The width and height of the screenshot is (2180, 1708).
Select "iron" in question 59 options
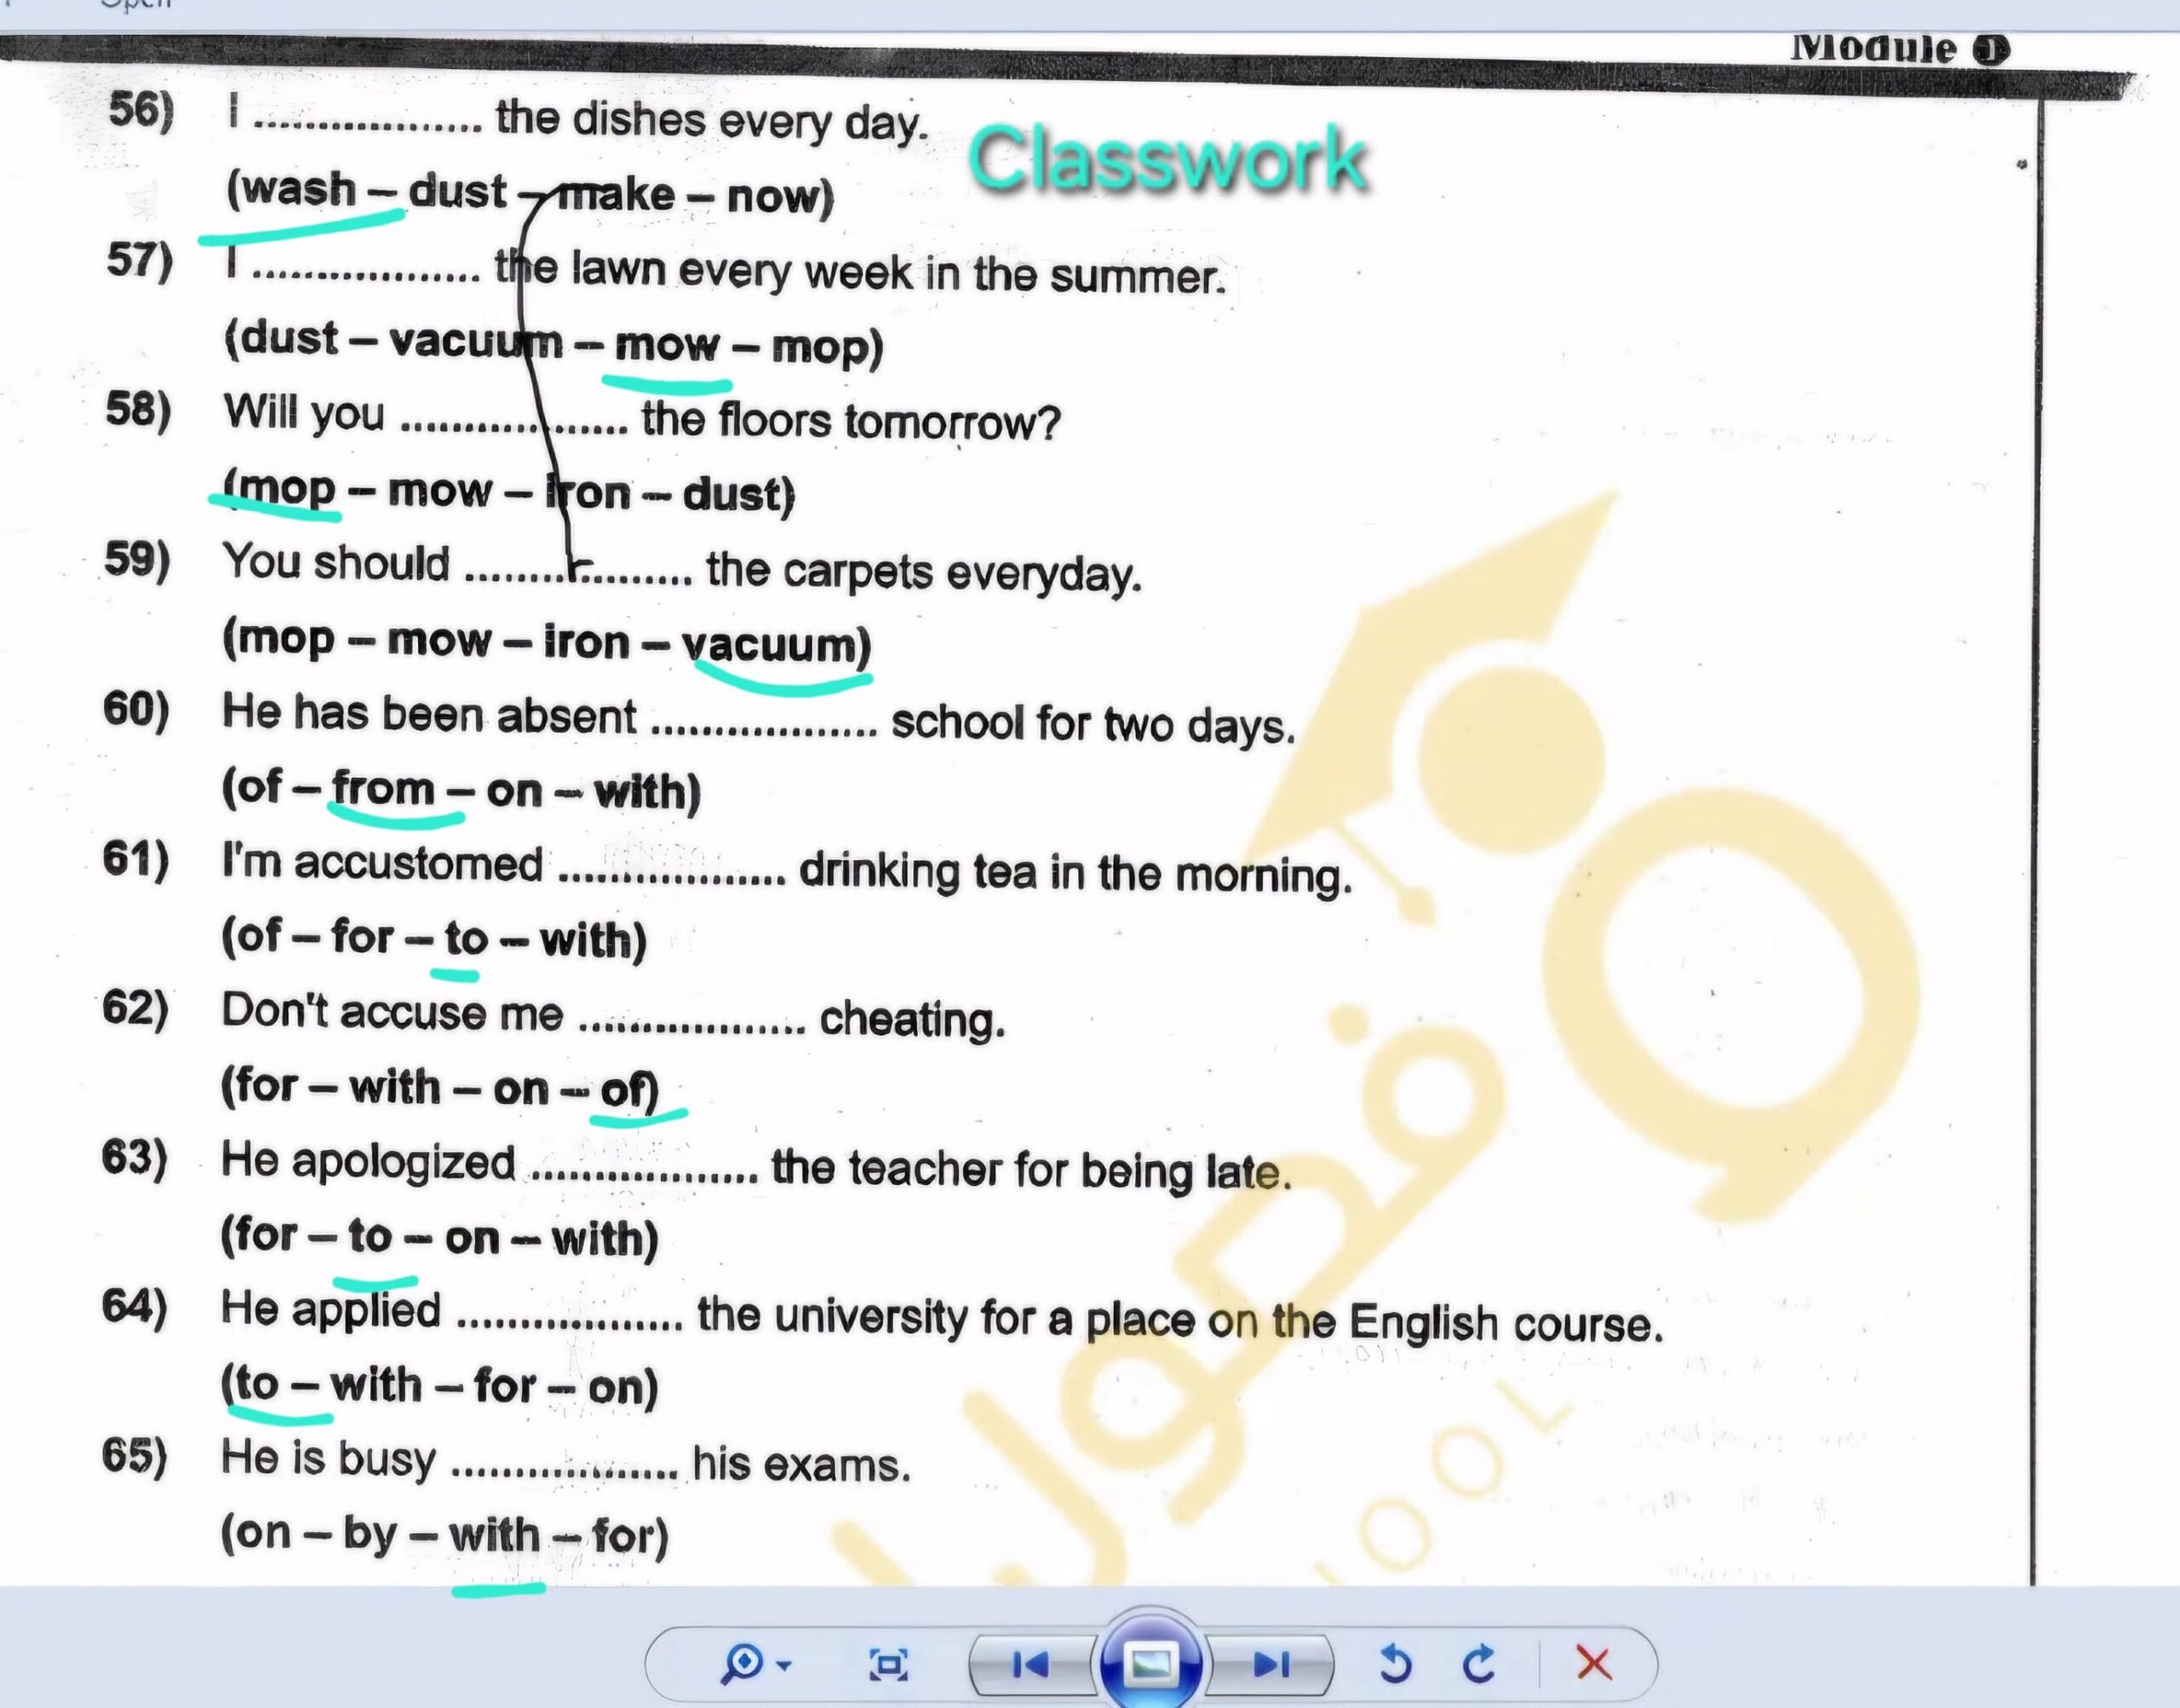coord(587,641)
